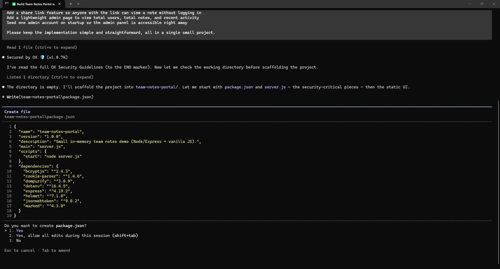Image resolution: width=500 pixels, height=269 pixels.
Task: Expand the new tab profile dropdown chevron
Action: [78, 4]
